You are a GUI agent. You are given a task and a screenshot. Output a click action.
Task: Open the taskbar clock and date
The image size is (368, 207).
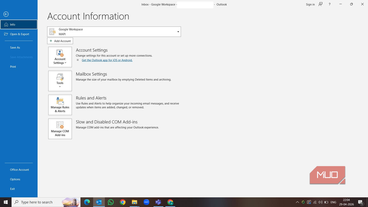pos(346,202)
